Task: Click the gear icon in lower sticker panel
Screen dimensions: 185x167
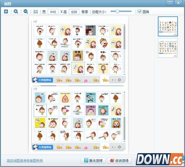Action: click(119, 147)
